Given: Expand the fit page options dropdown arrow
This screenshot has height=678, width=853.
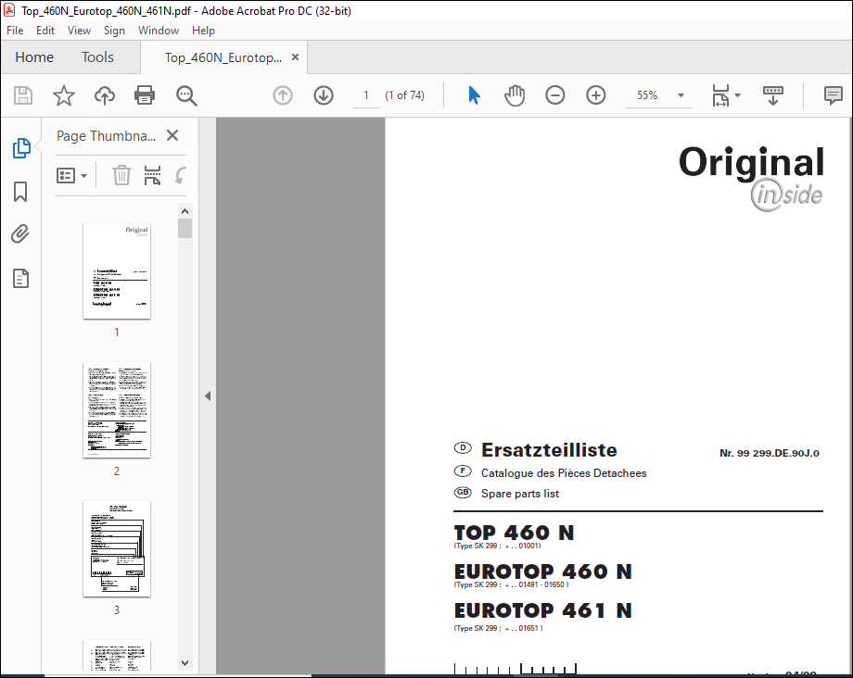Looking at the screenshot, I should coord(738,95).
